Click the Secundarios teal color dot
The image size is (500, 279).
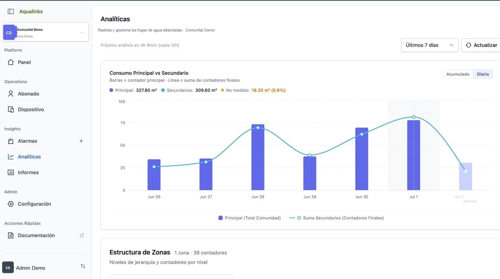[x=163, y=90]
